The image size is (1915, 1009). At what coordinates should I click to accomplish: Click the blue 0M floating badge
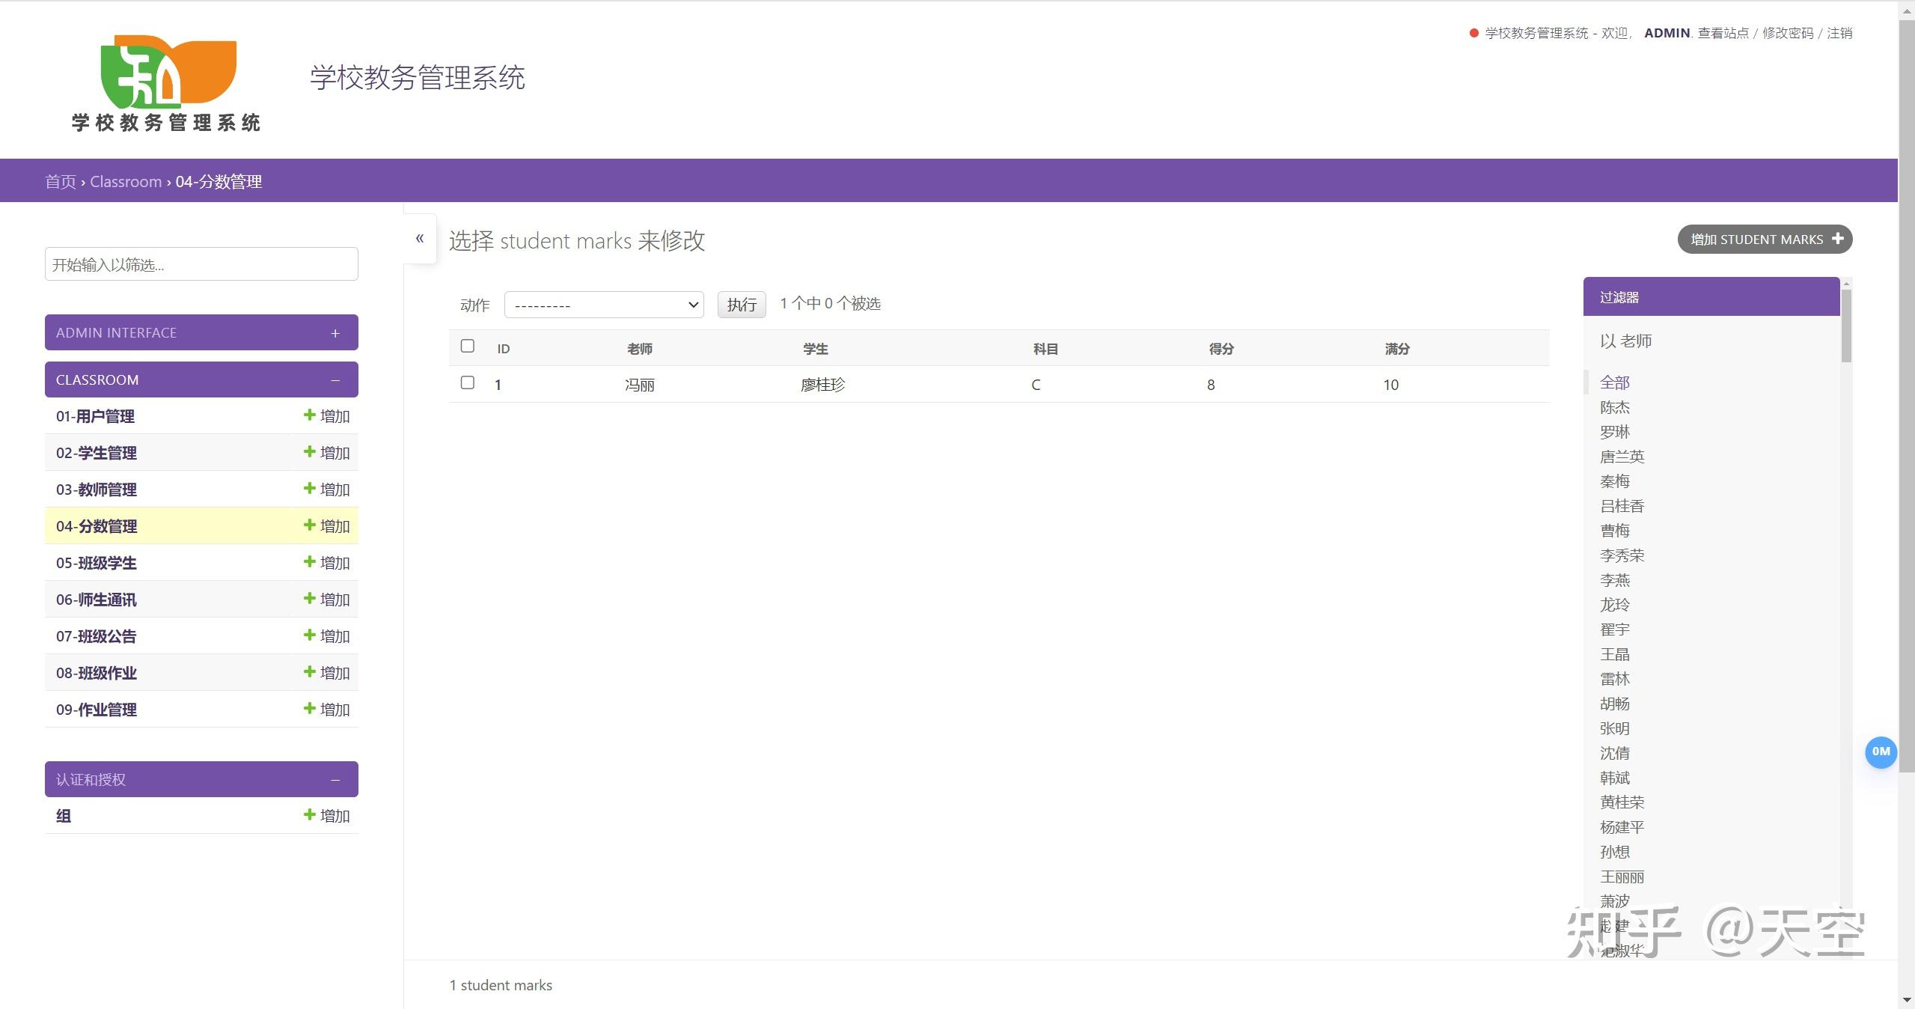pyautogui.click(x=1881, y=752)
